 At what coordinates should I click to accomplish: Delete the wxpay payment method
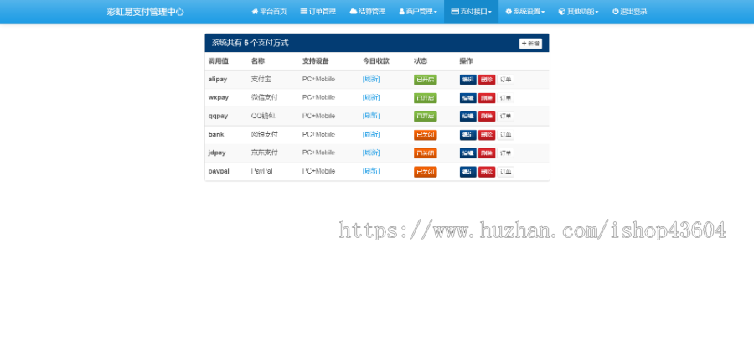click(487, 98)
